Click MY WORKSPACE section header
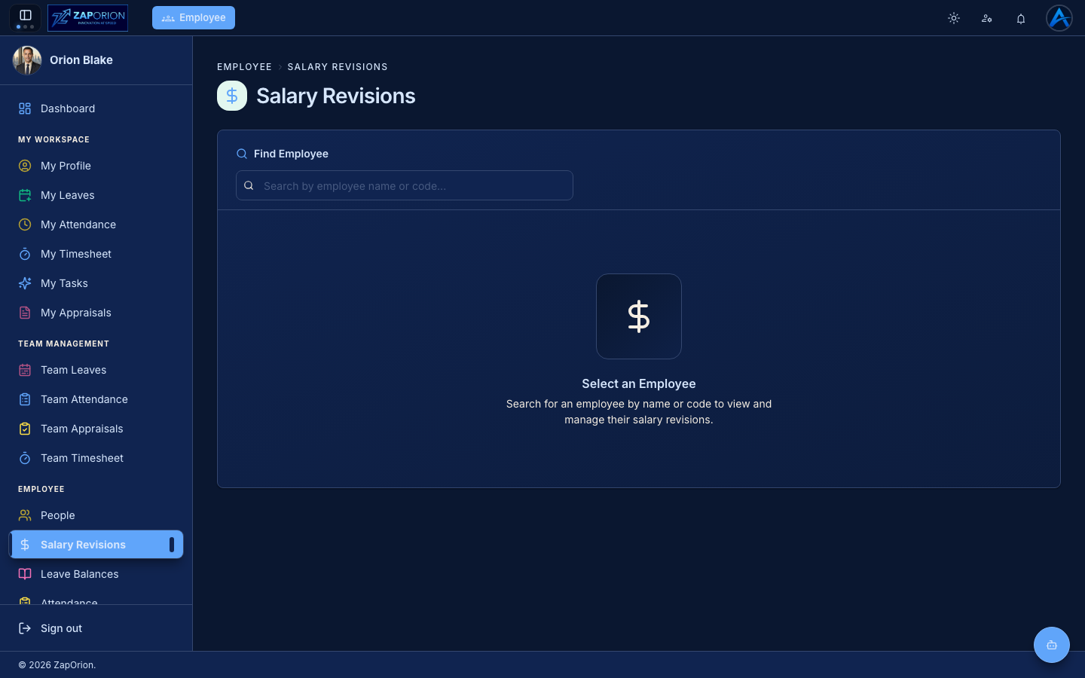The image size is (1085, 678). pyautogui.click(x=53, y=139)
